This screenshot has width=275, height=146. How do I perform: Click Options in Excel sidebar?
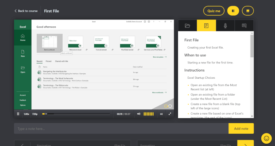[x=23, y=105]
